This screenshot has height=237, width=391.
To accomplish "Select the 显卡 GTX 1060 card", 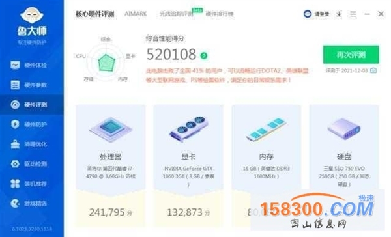I will click(188, 166).
